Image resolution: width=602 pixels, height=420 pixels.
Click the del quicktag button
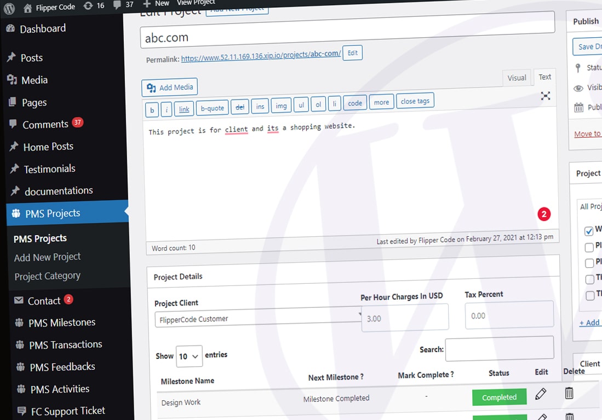[240, 107]
